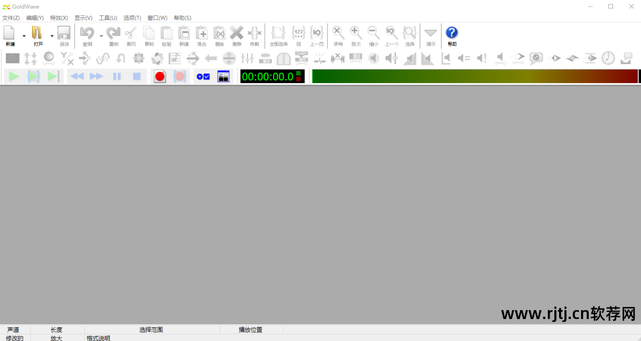The height and width of the screenshot is (341, 641).
Task: Click the 打开 (Open) folder icon
Action: 37,33
